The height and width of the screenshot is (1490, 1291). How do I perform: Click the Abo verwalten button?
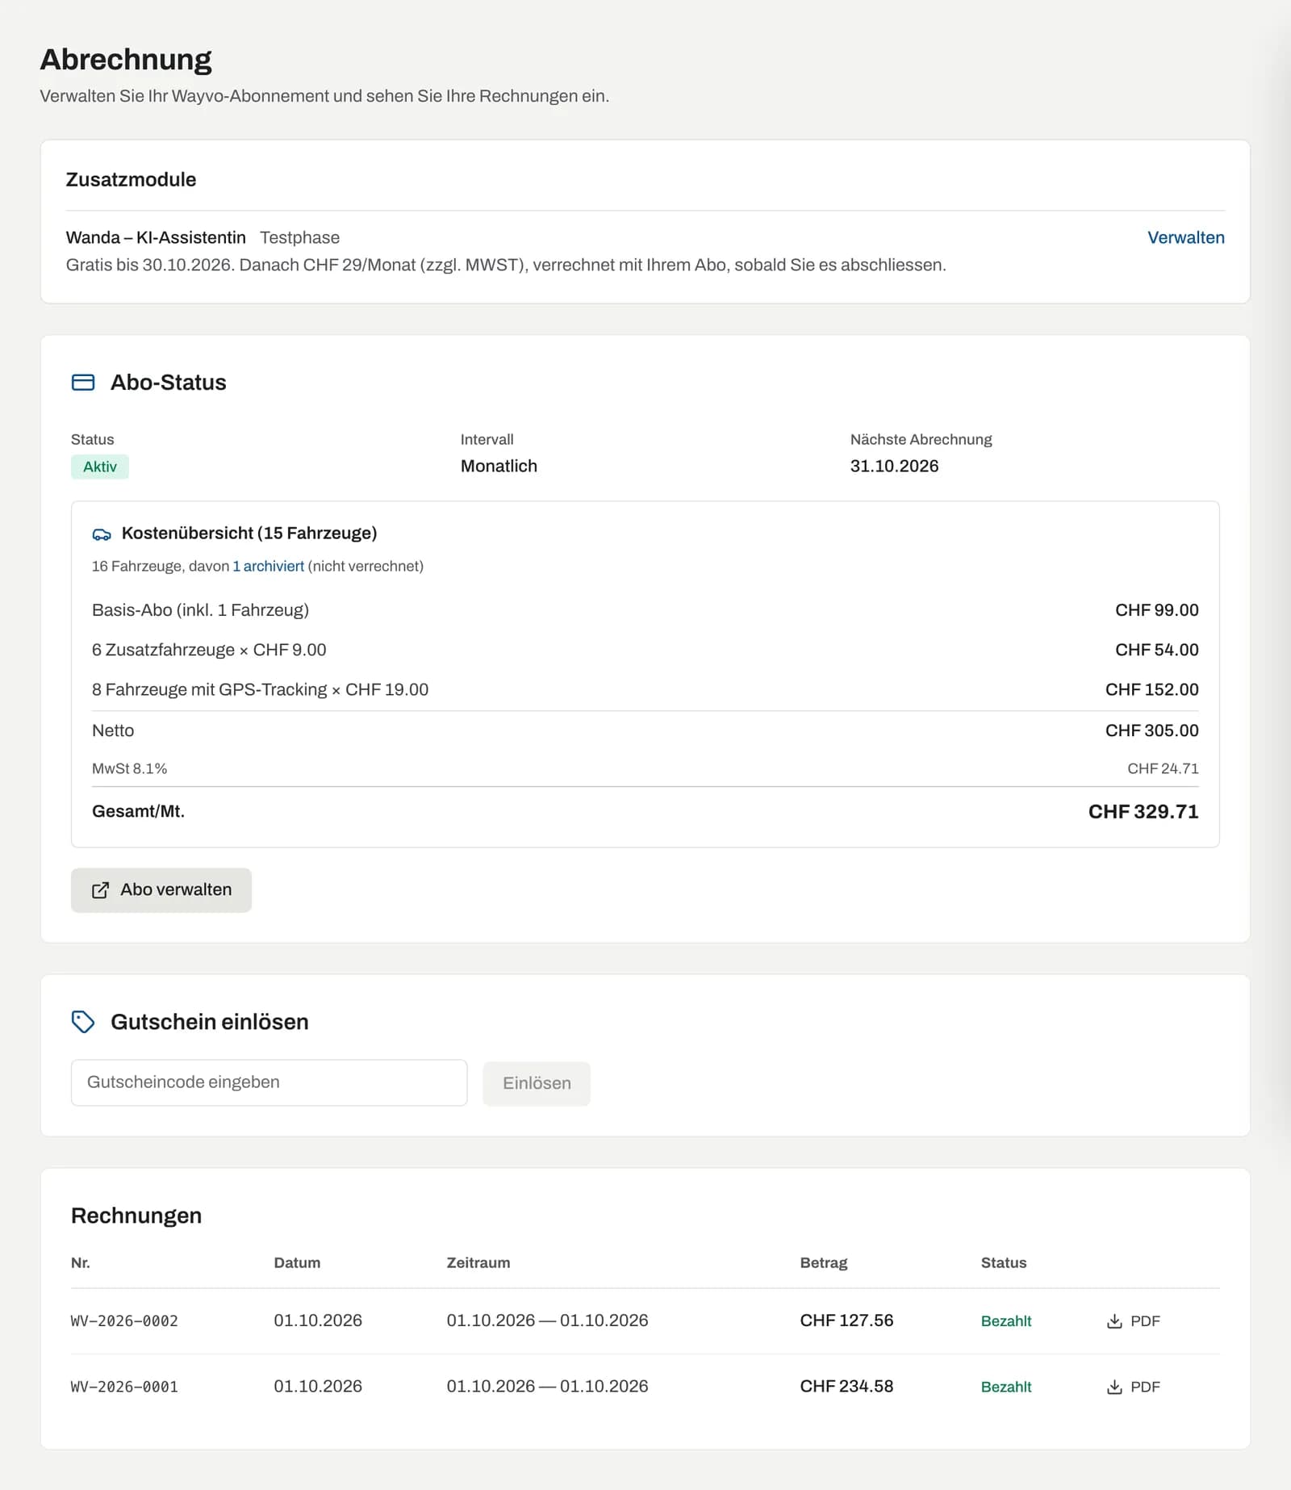pyautogui.click(x=161, y=889)
